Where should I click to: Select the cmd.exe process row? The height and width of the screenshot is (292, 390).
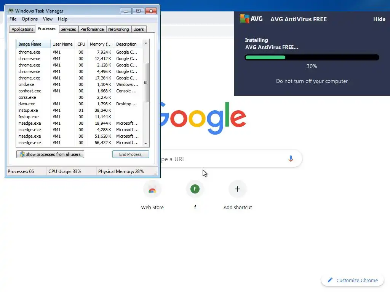click(x=79, y=84)
